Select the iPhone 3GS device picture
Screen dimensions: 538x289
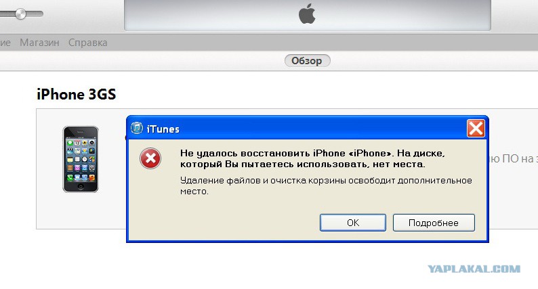click(x=81, y=159)
